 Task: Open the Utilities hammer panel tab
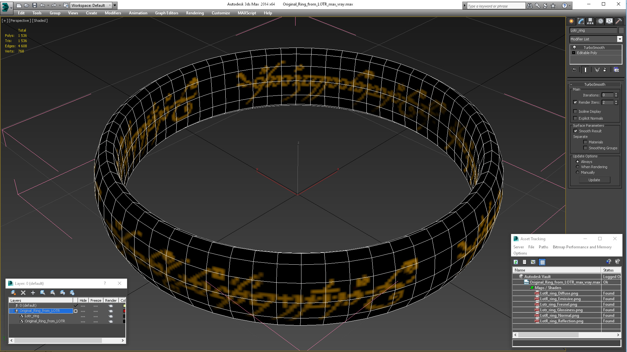coord(619,21)
